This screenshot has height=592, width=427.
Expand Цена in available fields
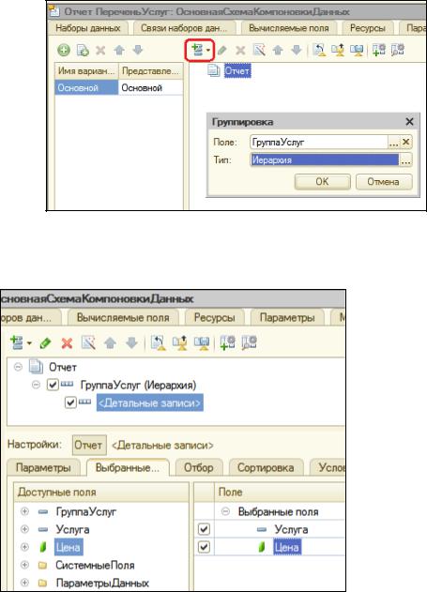click(24, 547)
